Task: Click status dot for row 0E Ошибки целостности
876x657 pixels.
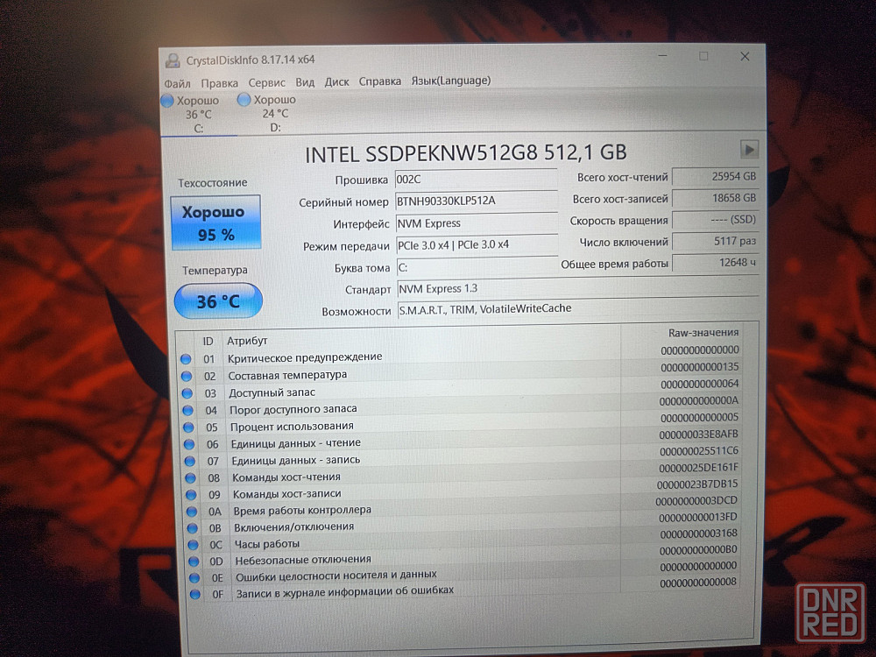Action: click(194, 577)
